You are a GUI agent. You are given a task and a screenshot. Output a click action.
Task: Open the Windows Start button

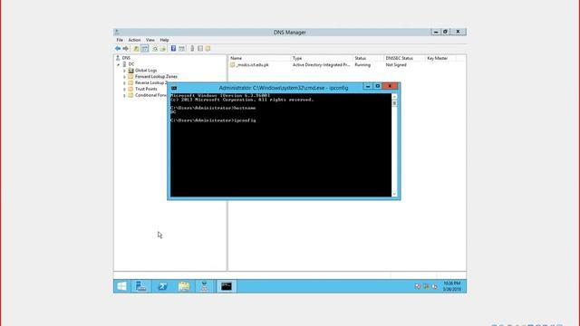121,286
